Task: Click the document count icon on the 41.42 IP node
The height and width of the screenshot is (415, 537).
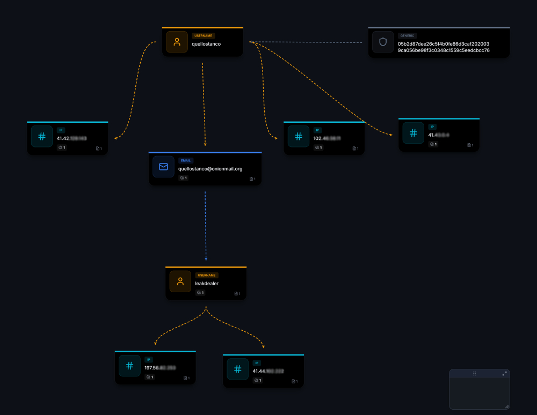Action: click(99, 149)
